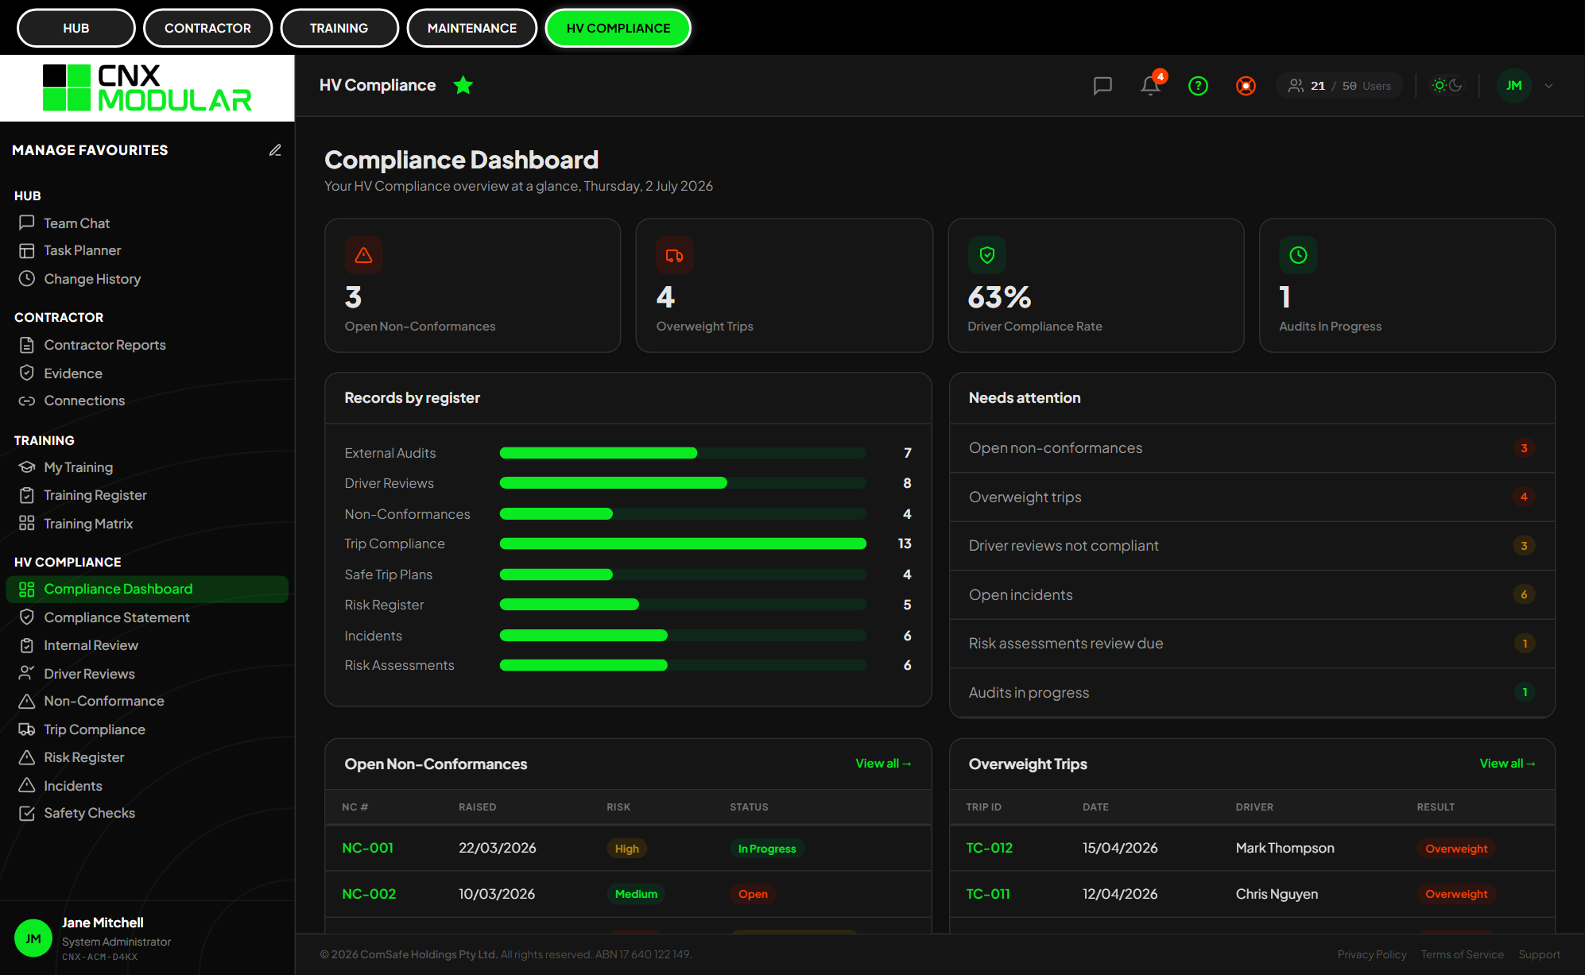Open the JM user avatar menu
1585x975 pixels.
pyautogui.click(x=1513, y=86)
